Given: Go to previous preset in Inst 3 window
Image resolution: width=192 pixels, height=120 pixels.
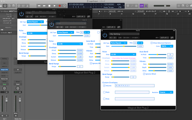Looking at the screenshot, I should pos(111,37).
